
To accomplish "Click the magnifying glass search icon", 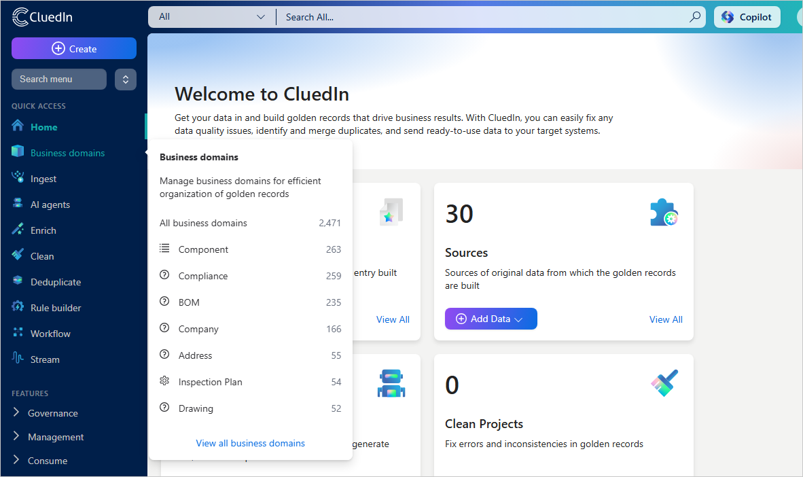I will click(x=694, y=17).
